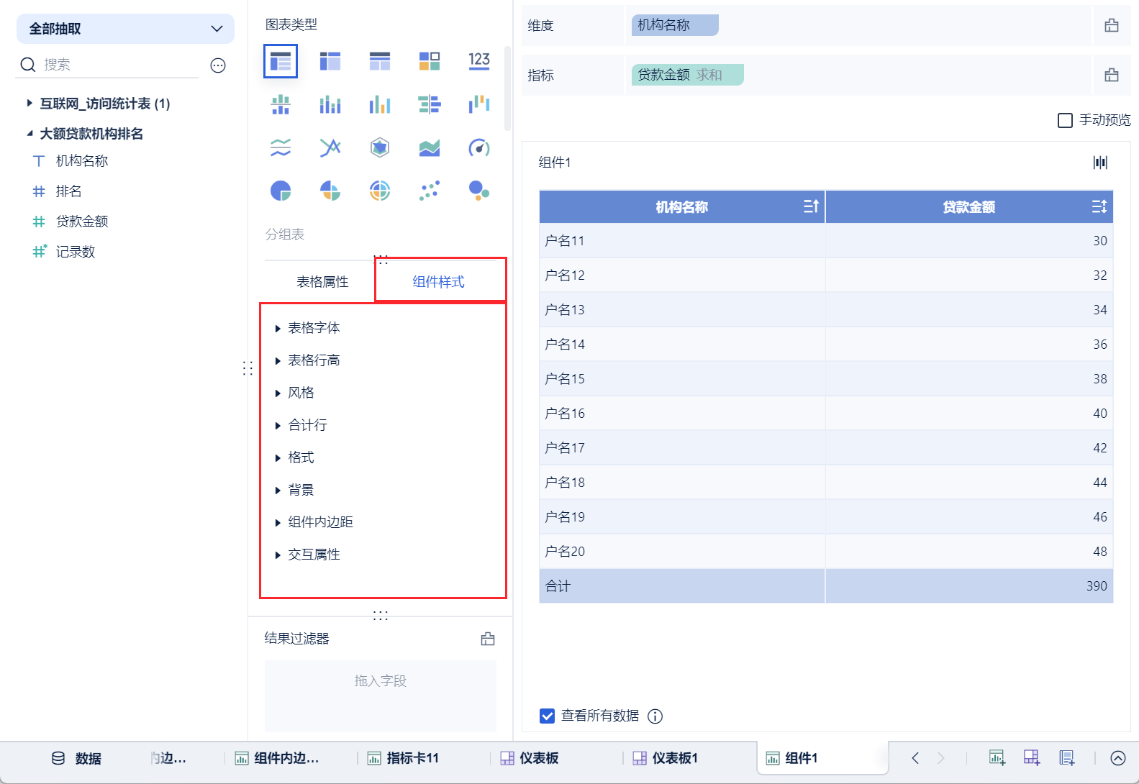The width and height of the screenshot is (1139, 784).
Task: Choose the rose chart icon
Action: point(330,191)
